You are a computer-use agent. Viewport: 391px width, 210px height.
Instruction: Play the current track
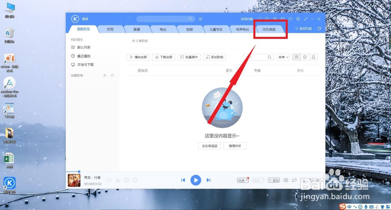pos(196,180)
